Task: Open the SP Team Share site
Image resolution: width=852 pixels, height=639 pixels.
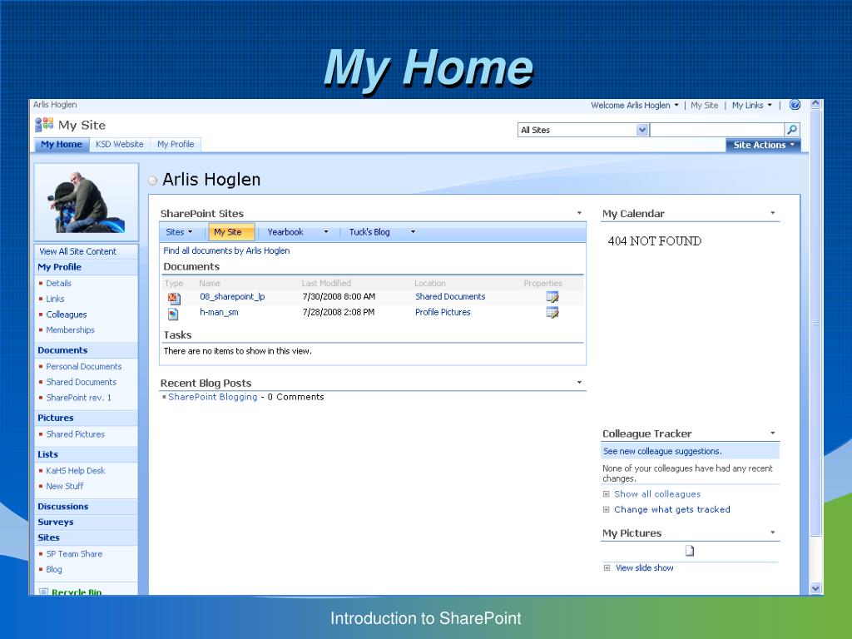Action: coord(74,553)
